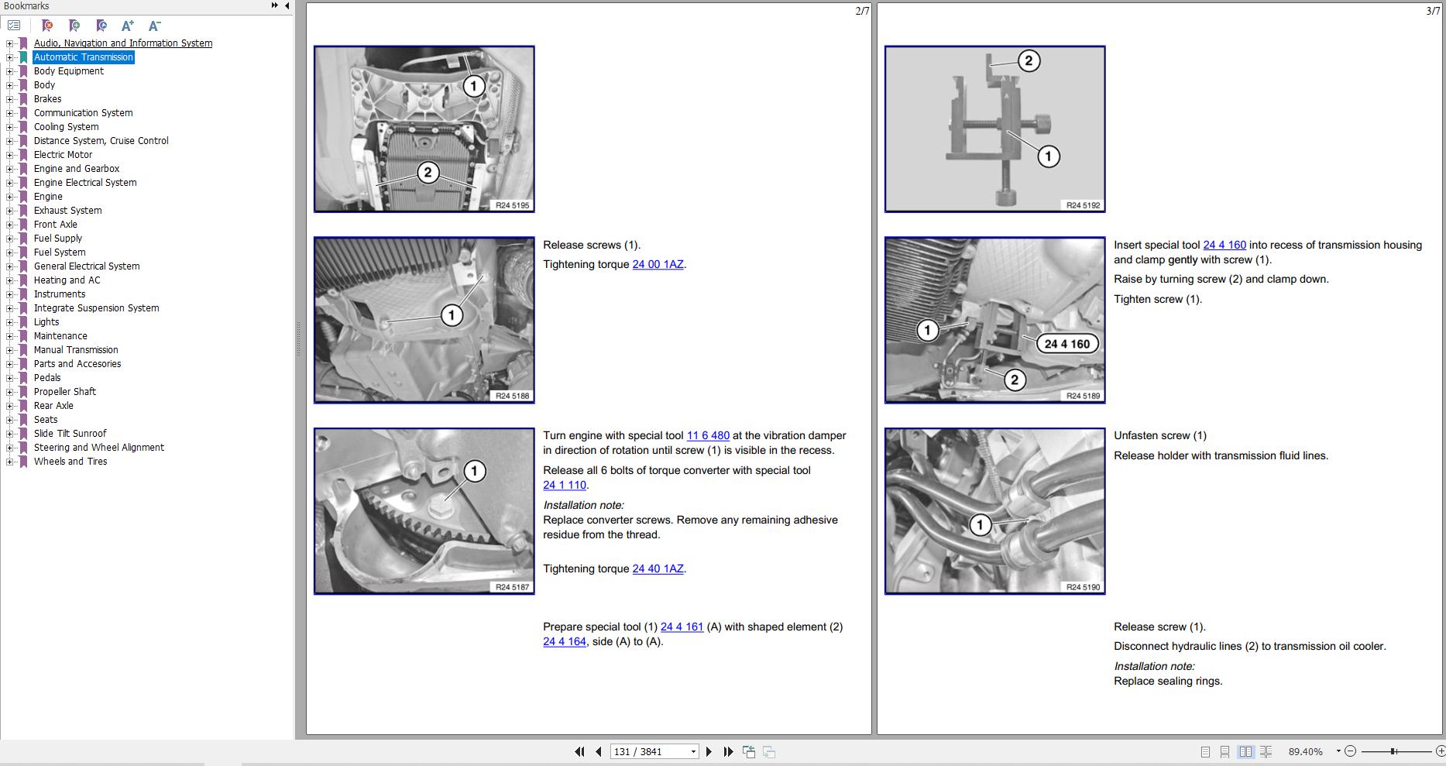This screenshot has height=766, width=1446.
Task: Open the bookmark options menu icon
Action: (x=14, y=26)
